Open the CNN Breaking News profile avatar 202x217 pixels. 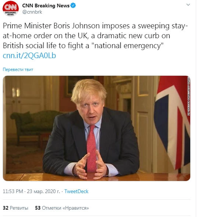[11, 8]
